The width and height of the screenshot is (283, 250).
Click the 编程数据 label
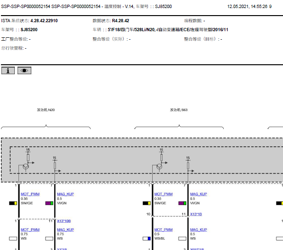click(193, 21)
